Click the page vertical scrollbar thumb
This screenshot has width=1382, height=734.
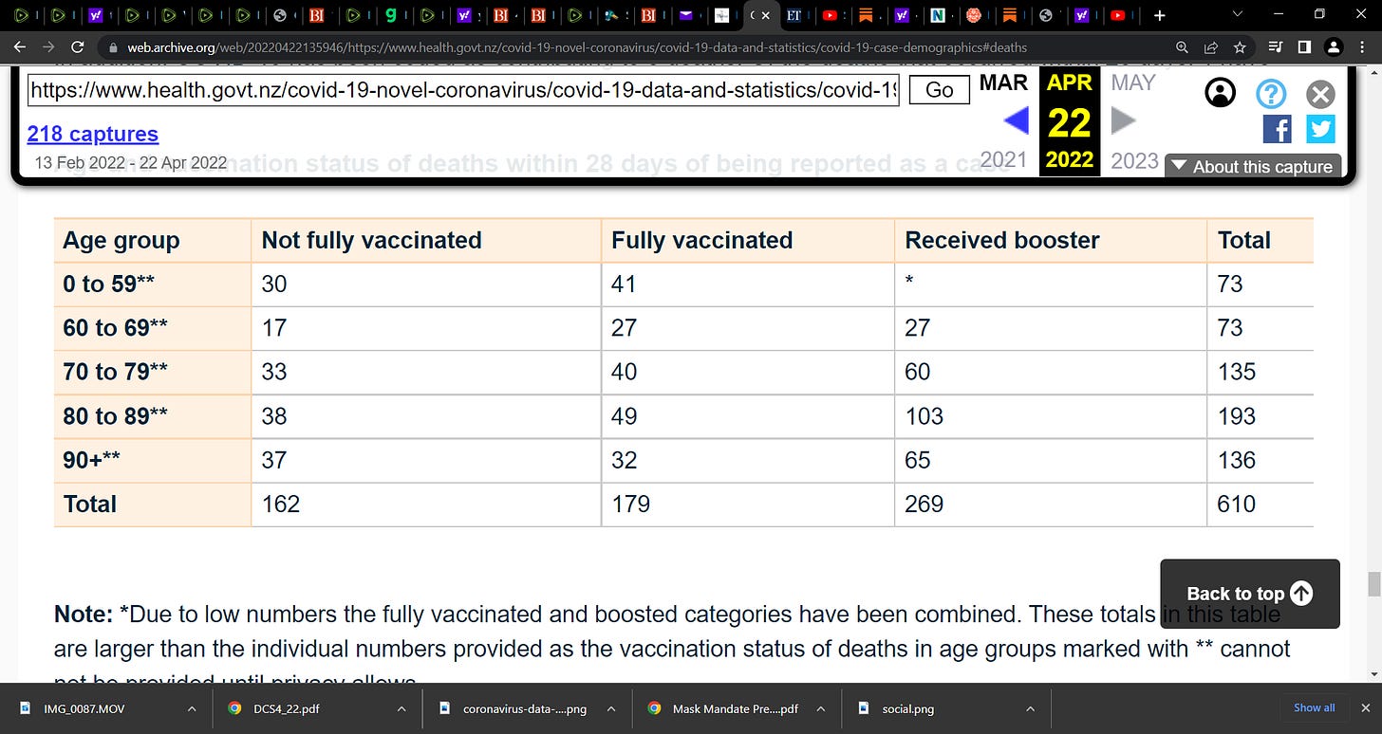(x=1374, y=583)
